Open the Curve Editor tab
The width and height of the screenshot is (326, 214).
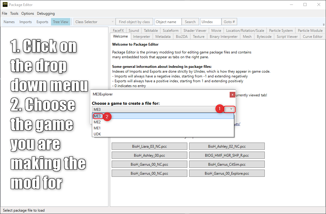[x=312, y=37]
